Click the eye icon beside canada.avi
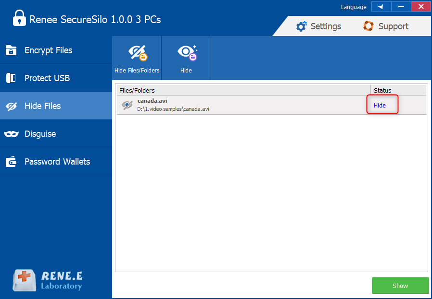Screen dimensions: 432x299 click(x=127, y=105)
